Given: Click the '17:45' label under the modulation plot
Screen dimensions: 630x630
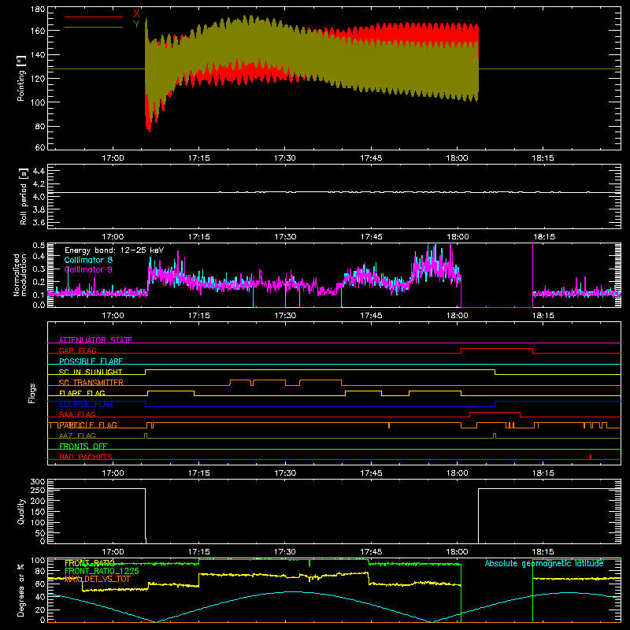Looking at the screenshot, I should [371, 316].
